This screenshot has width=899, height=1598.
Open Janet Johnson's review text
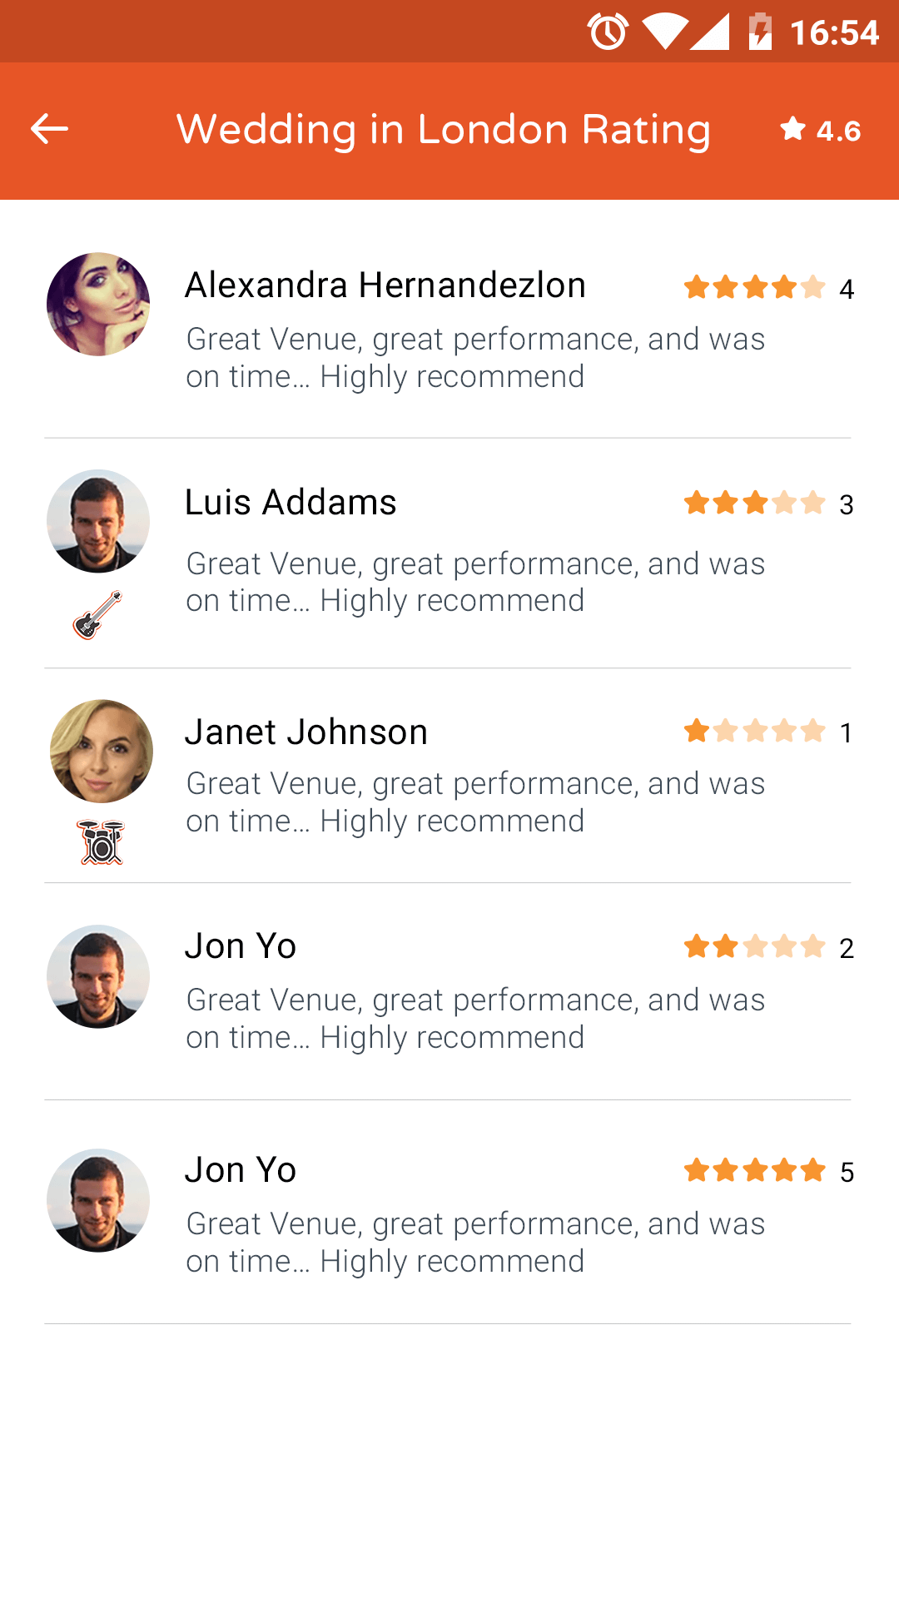(x=475, y=802)
